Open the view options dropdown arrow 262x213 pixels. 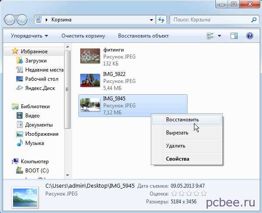pyautogui.click(x=219, y=36)
